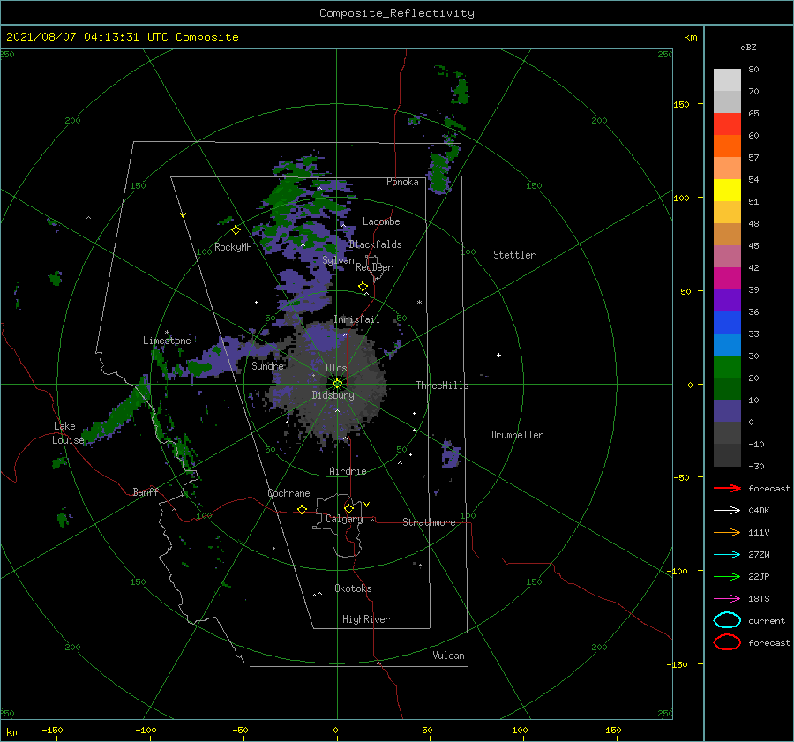Click the white 04DK arrow icon
Image resolution: width=794 pixels, height=742 pixels.
click(727, 511)
